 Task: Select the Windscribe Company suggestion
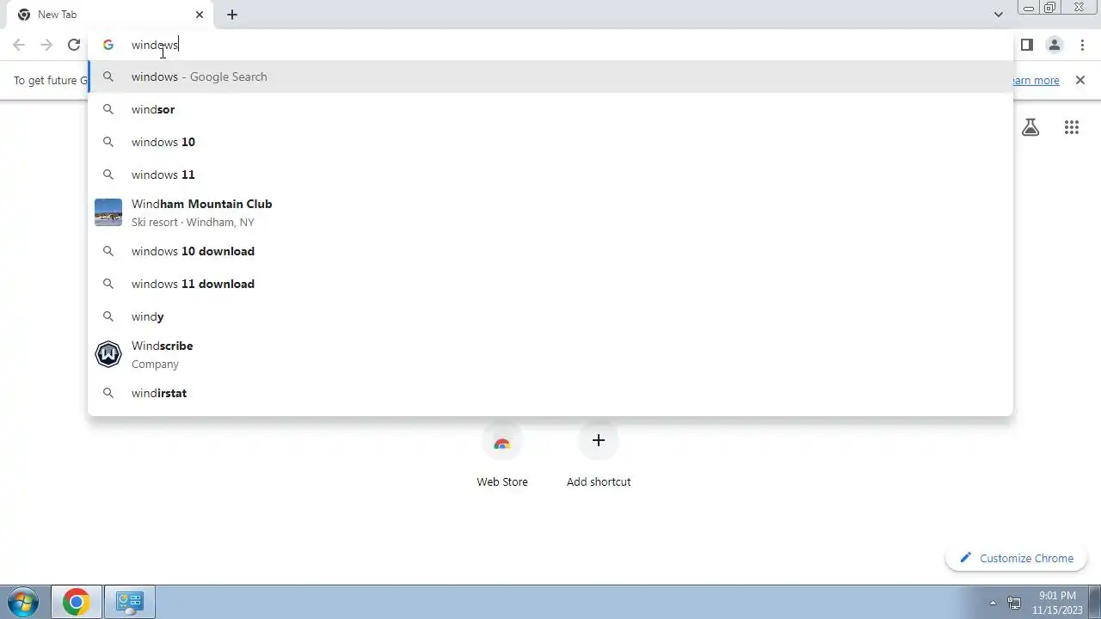tap(550, 354)
